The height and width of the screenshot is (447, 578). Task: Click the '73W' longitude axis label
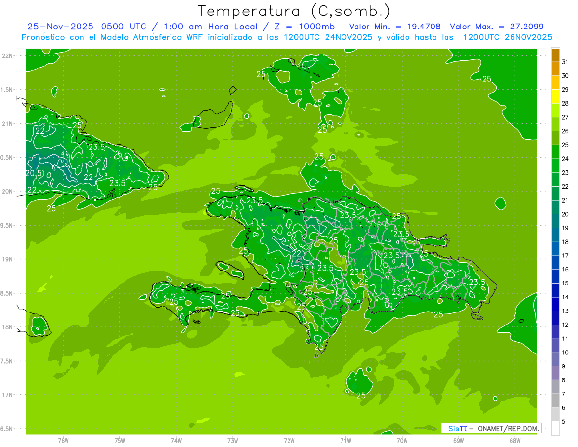(233, 440)
